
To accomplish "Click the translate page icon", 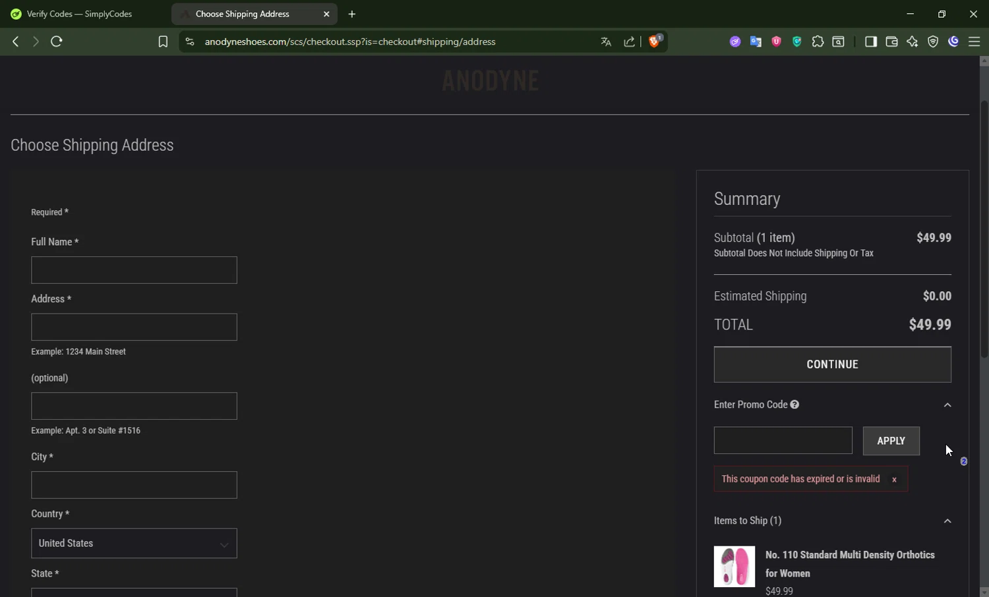I will tap(606, 42).
